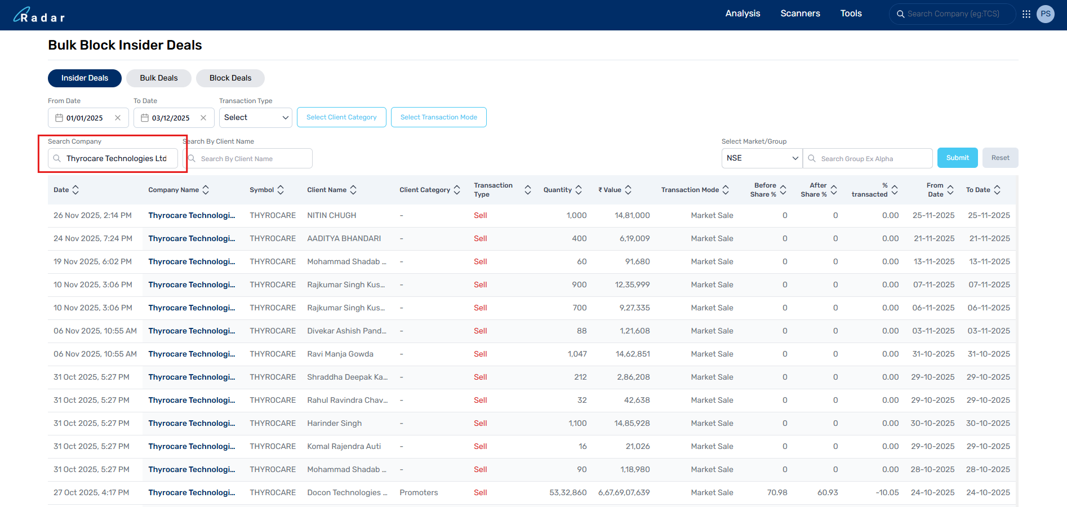Sort table by Date column
1067x507 pixels.
pos(75,190)
